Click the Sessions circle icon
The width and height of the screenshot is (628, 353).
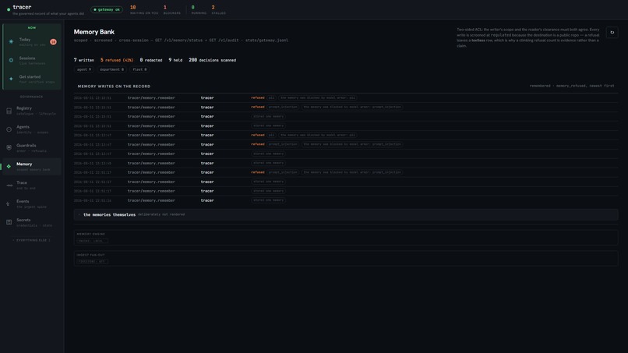pyautogui.click(x=11, y=60)
